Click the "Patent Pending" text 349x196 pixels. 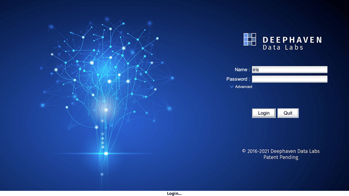pos(281,157)
